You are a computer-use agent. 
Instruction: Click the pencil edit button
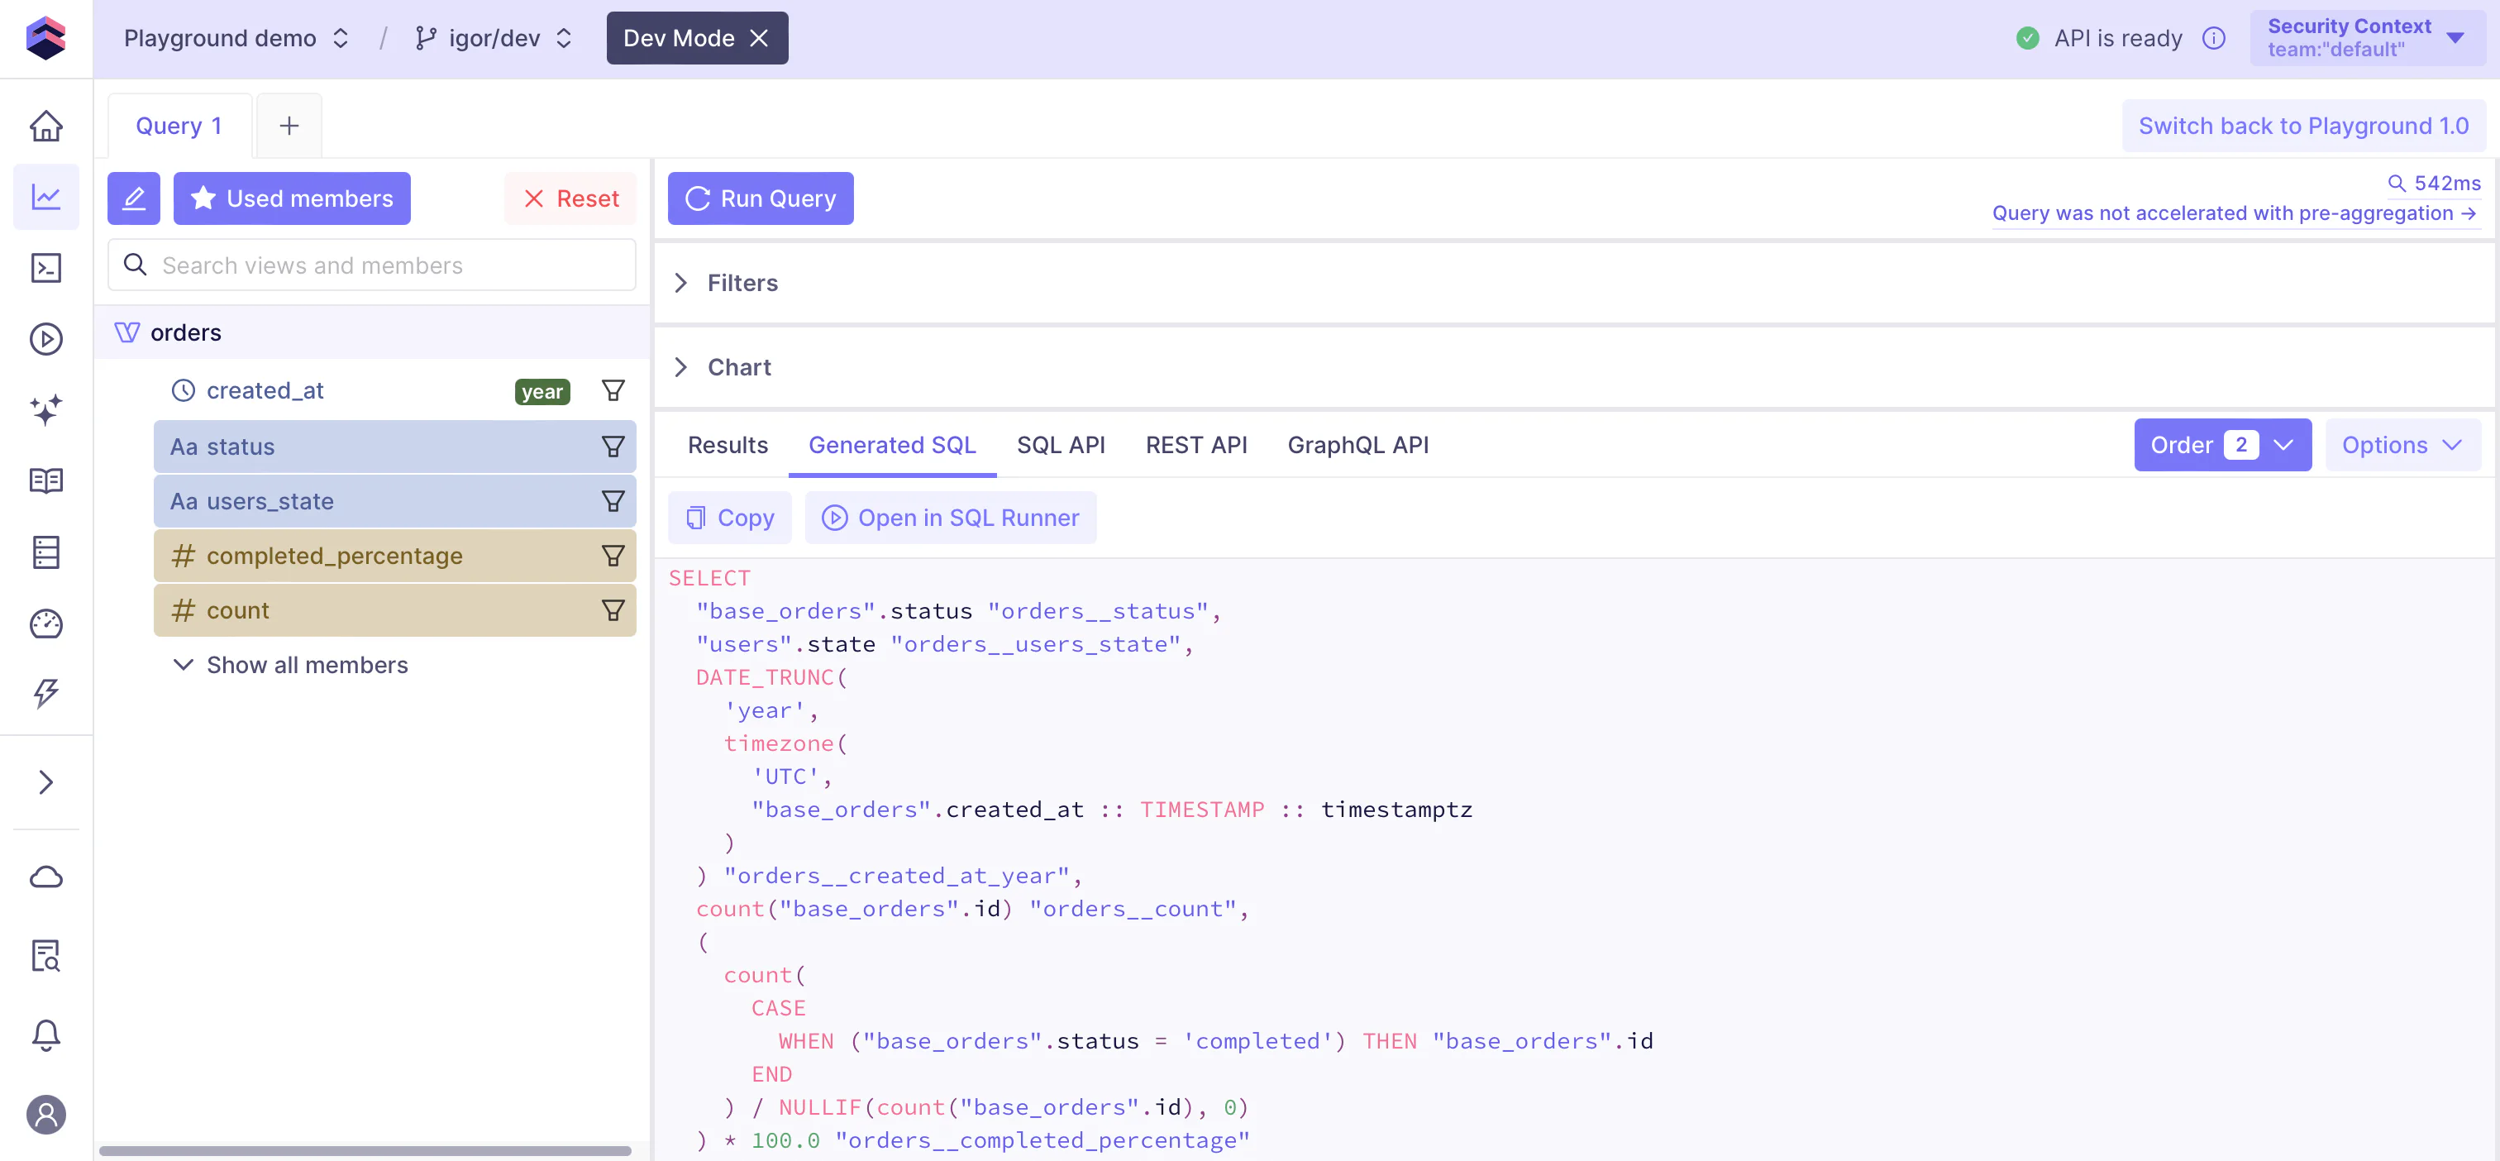(133, 198)
